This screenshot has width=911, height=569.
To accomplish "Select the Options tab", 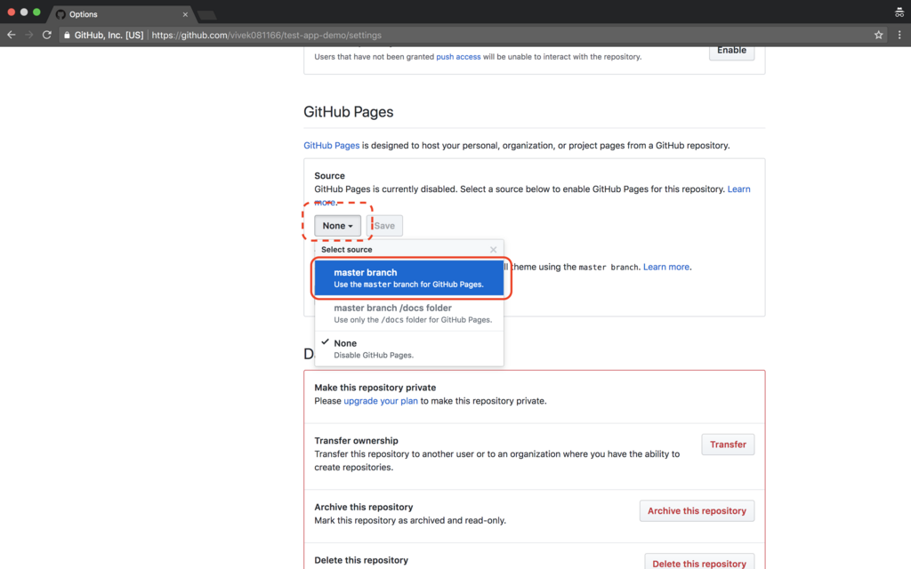I will (x=122, y=14).
